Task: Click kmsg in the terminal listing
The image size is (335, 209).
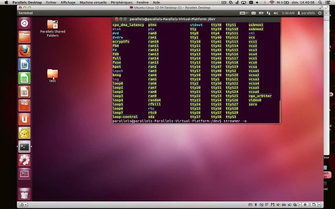Action: (x=117, y=75)
